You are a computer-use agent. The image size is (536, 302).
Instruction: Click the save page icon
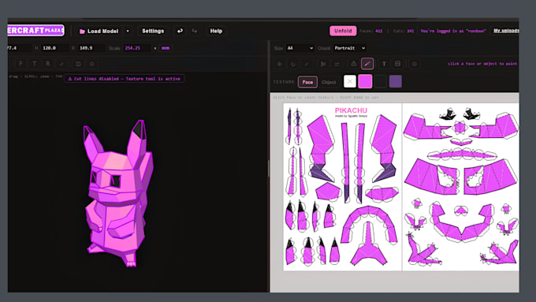(x=397, y=64)
